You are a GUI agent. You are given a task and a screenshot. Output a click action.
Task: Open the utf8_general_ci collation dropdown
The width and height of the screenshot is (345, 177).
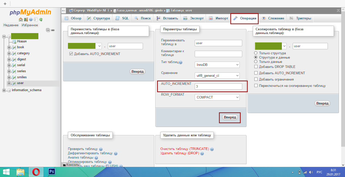217,75
